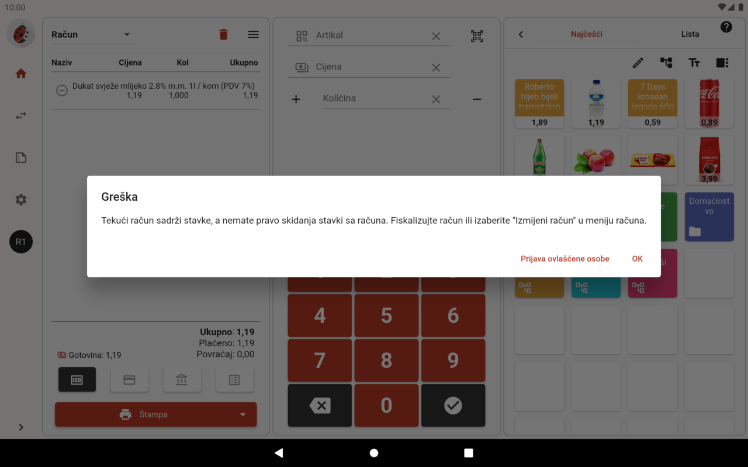Screen dimensions: 748x467
Task: Open the settings gear
Action: 21,200
